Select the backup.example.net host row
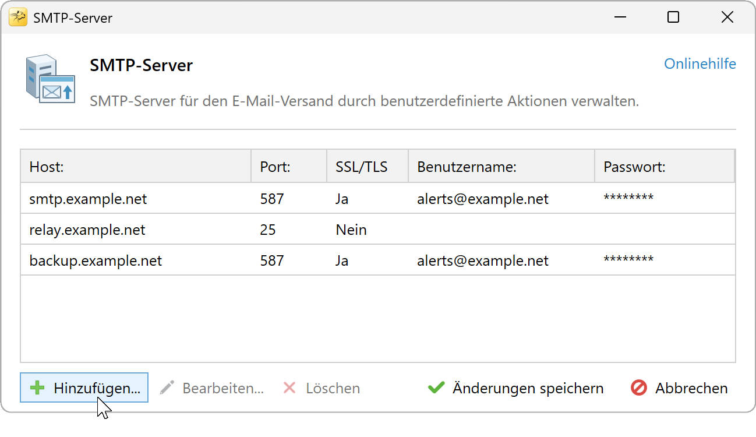This screenshot has width=756, height=437. click(378, 260)
